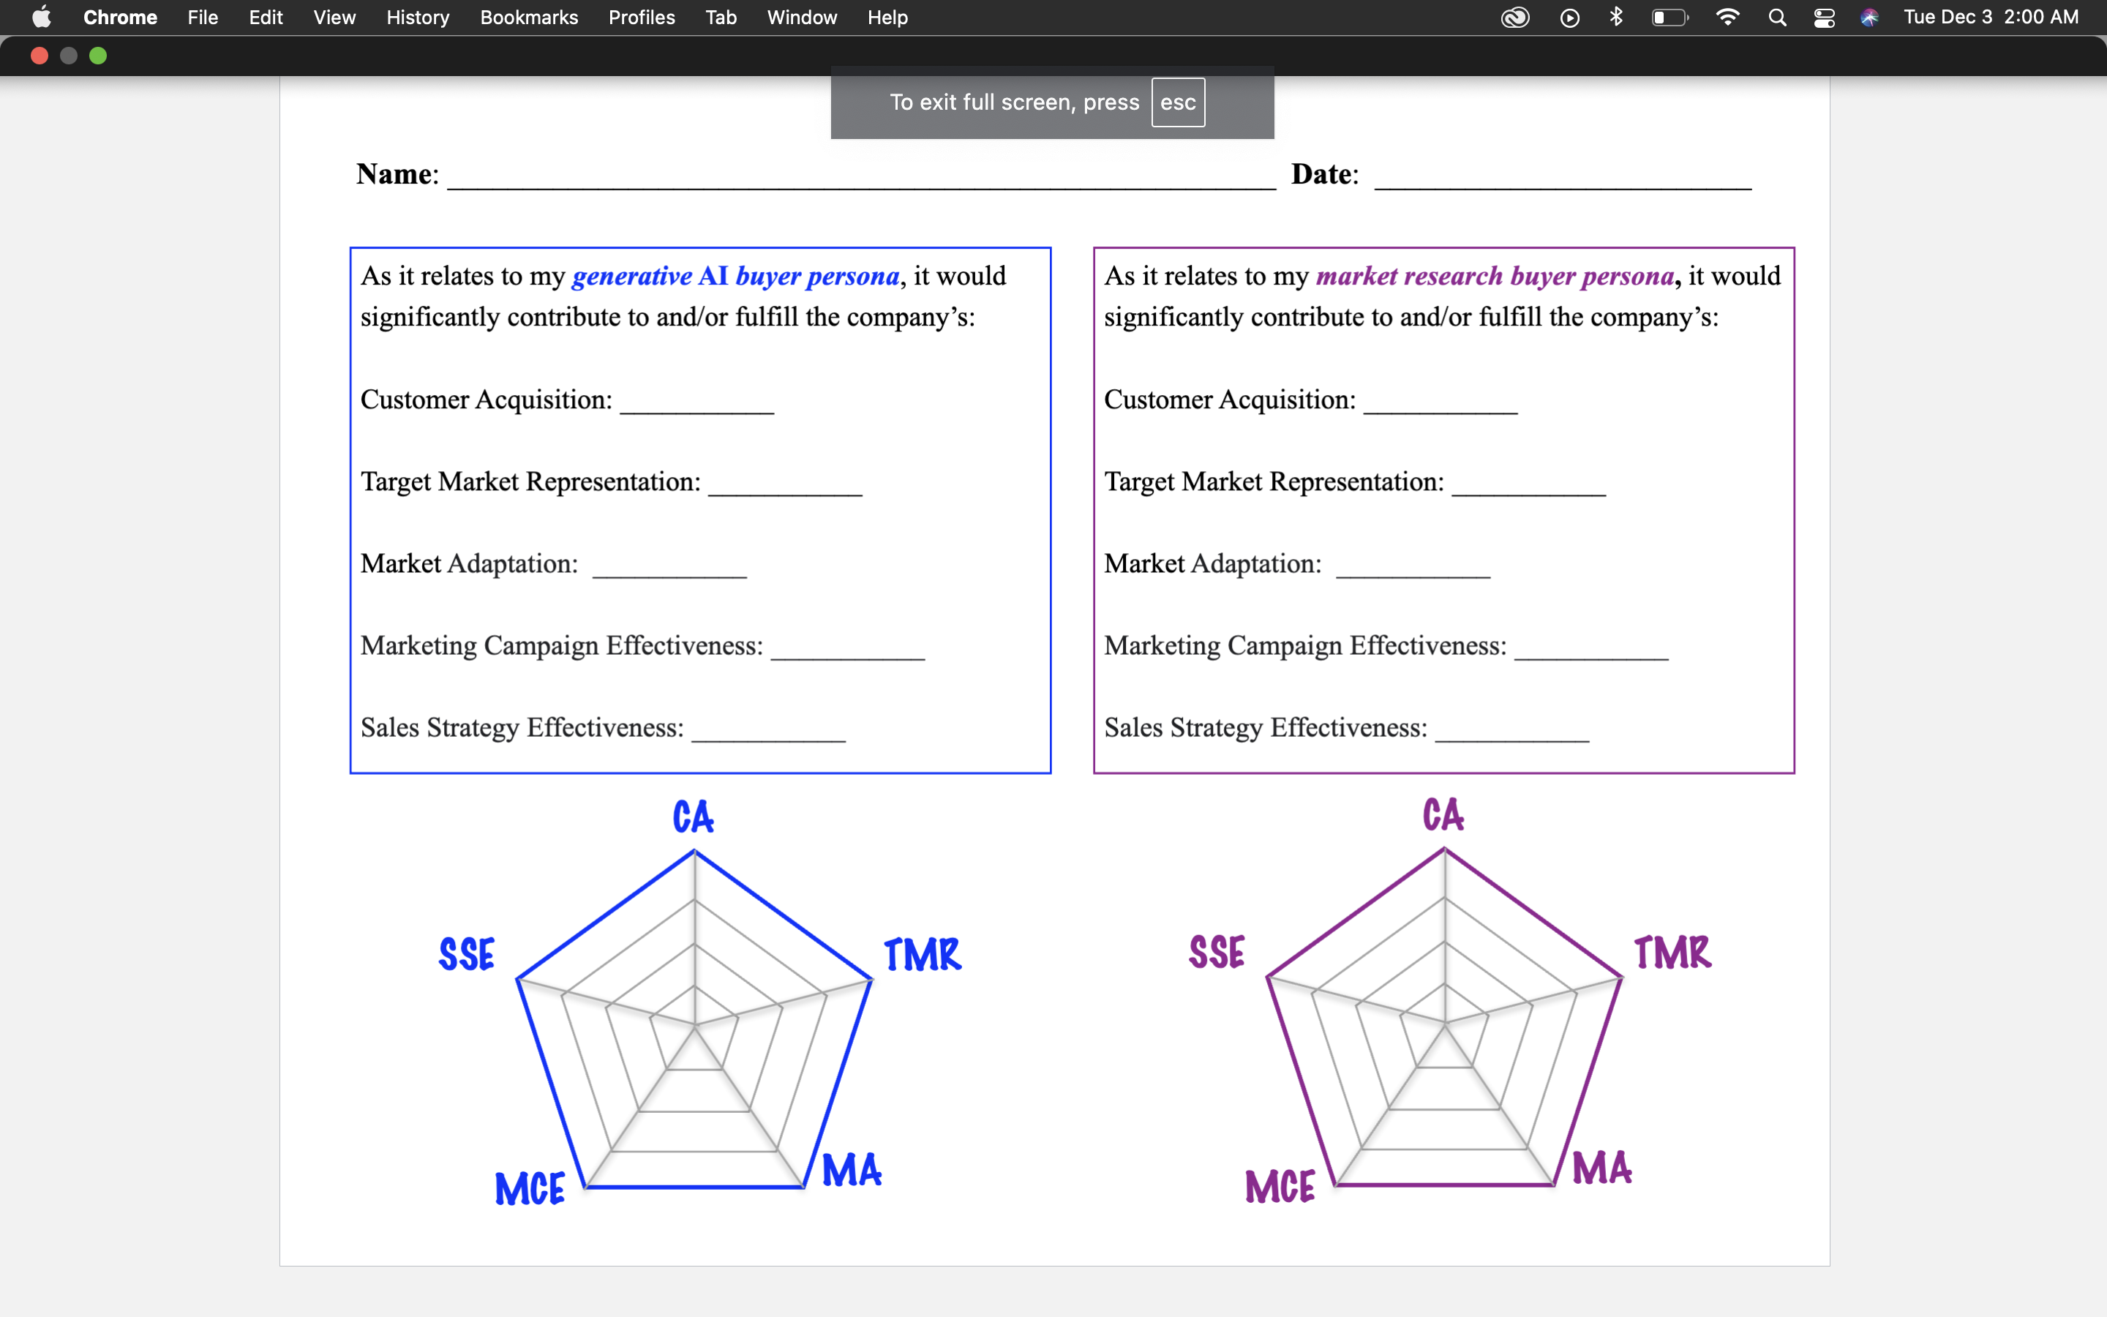The image size is (2107, 1317).
Task: Click the 'market research buyer persona' purple text
Action: pos(1495,276)
